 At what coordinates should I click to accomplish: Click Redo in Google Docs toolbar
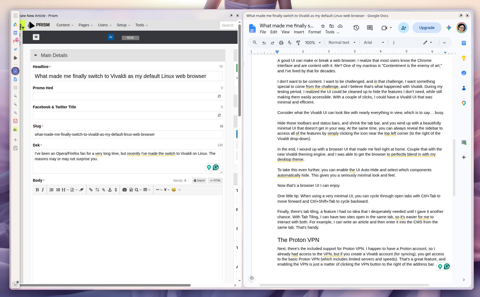click(273, 43)
